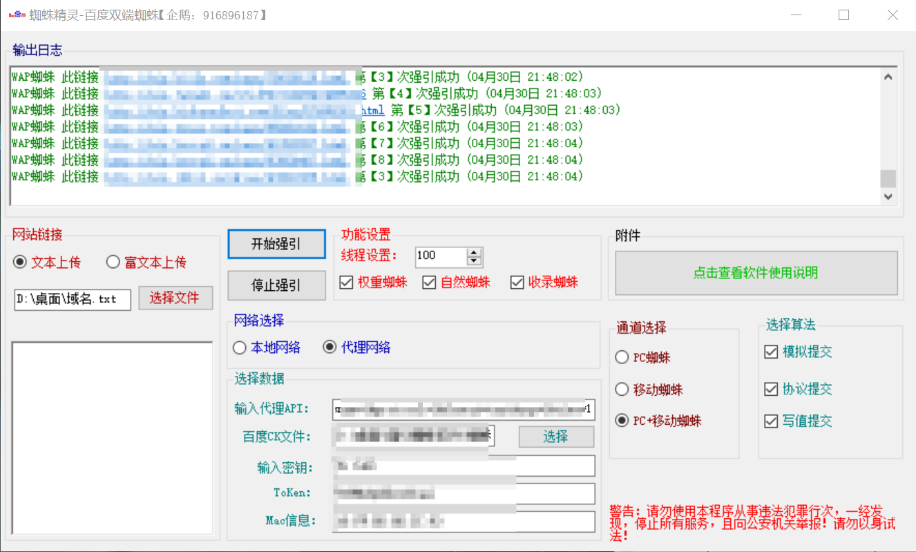Close the 蜘蛛精灵 window

click(893, 15)
